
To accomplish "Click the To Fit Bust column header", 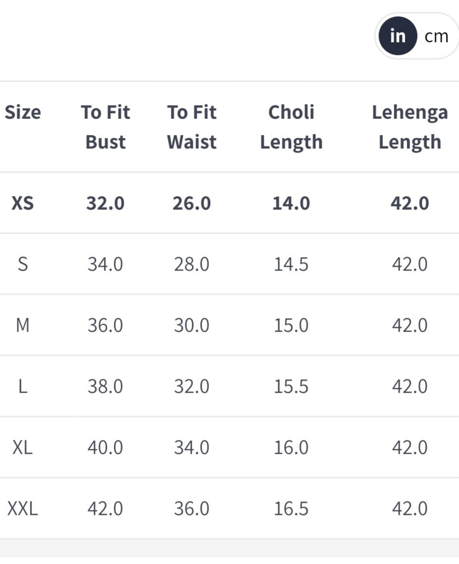I will click(105, 127).
